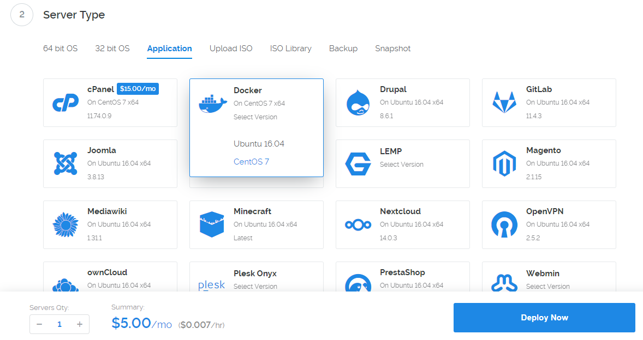Select the GitLab application title
This screenshot has height=340, width=643.
click(x=539, y=89)
